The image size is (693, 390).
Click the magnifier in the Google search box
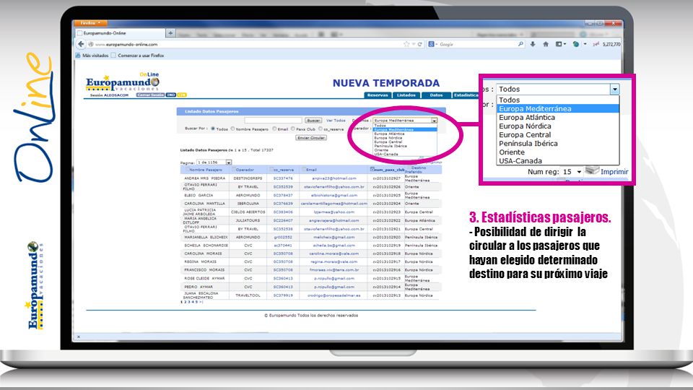click(520, 44)
